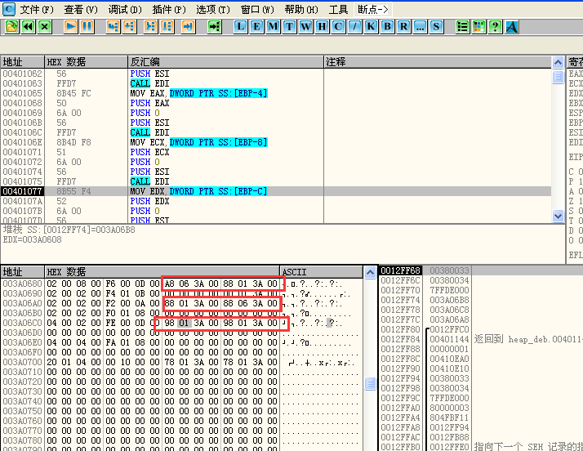Image resolution: width=583 pixels, height=451 pixels.
Task: Pause execution with the pause icon
Action: coord(87,26)
